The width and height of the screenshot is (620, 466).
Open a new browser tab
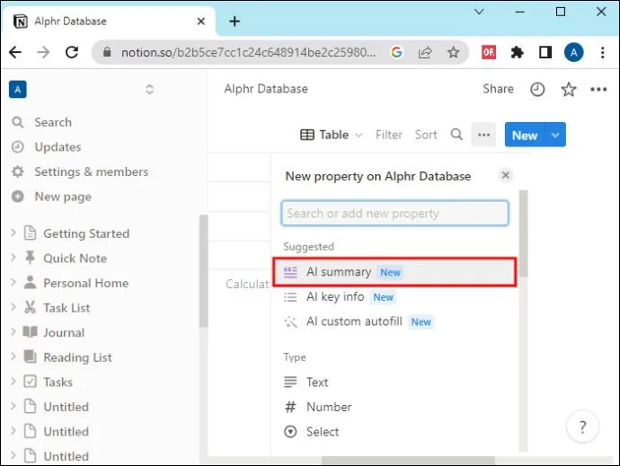235,21
